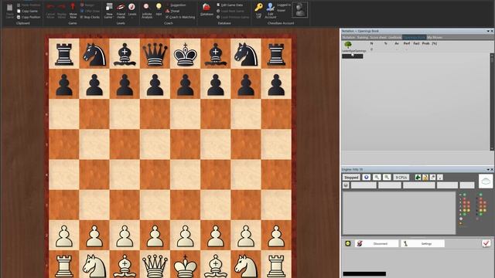Viewport: 495px width, 278px height.
Task: Click the black king on e8
Action: [x=186, y=54]
